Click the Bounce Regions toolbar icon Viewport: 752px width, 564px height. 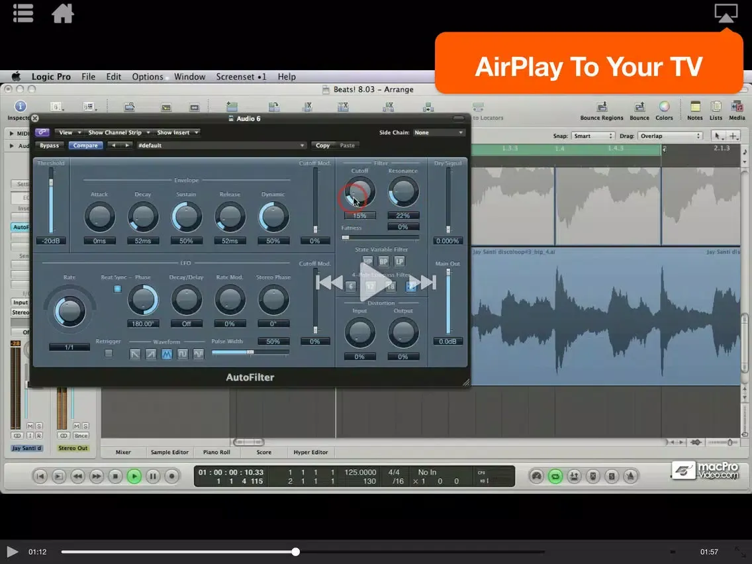[x=602, y=108]
